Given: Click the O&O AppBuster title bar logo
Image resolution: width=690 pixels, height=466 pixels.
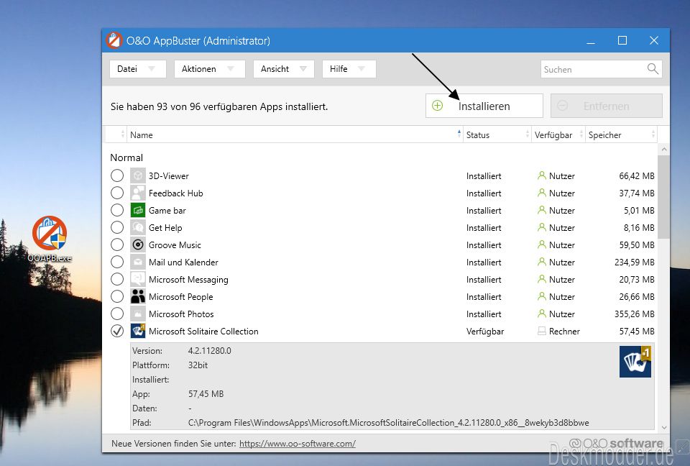Looking at the screenshot, I should pos(114,40).
